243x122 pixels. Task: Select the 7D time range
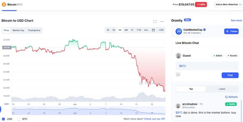pyautogui.click(x=114, y=30)
